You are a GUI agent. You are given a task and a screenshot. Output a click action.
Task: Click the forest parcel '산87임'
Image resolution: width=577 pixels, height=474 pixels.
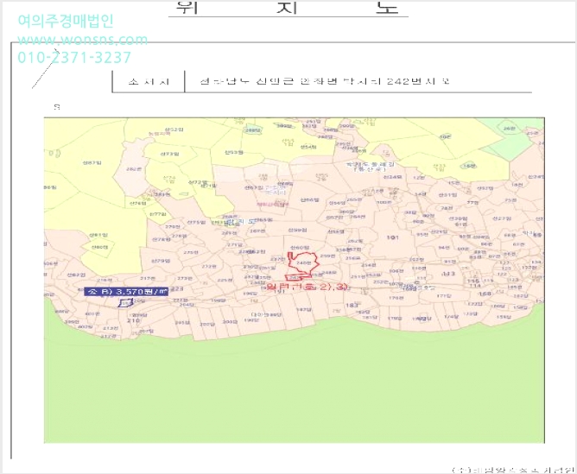92,162
